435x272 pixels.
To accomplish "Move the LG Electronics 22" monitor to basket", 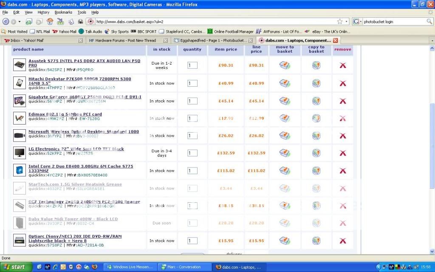I will (285, 153).
